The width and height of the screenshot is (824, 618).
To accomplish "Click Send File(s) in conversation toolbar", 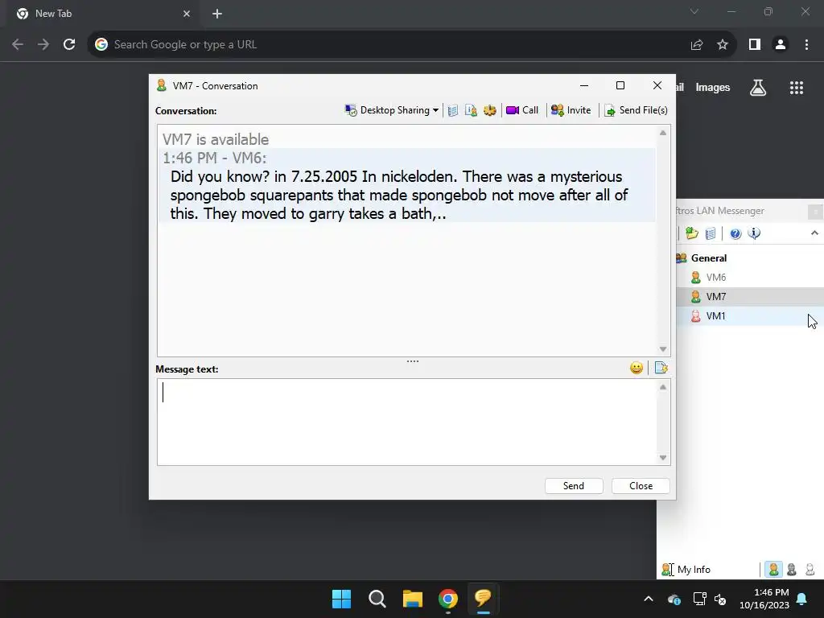I will (x=636, y=110).
